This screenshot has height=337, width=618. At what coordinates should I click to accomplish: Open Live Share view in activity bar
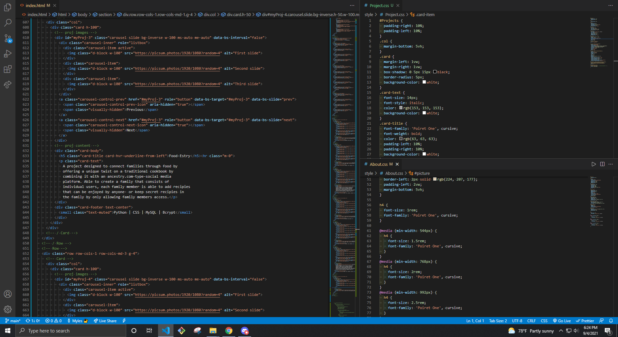8,84
